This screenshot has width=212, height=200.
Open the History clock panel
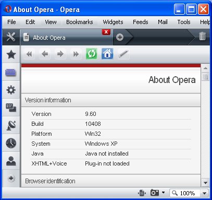click(x=11, y=143)
